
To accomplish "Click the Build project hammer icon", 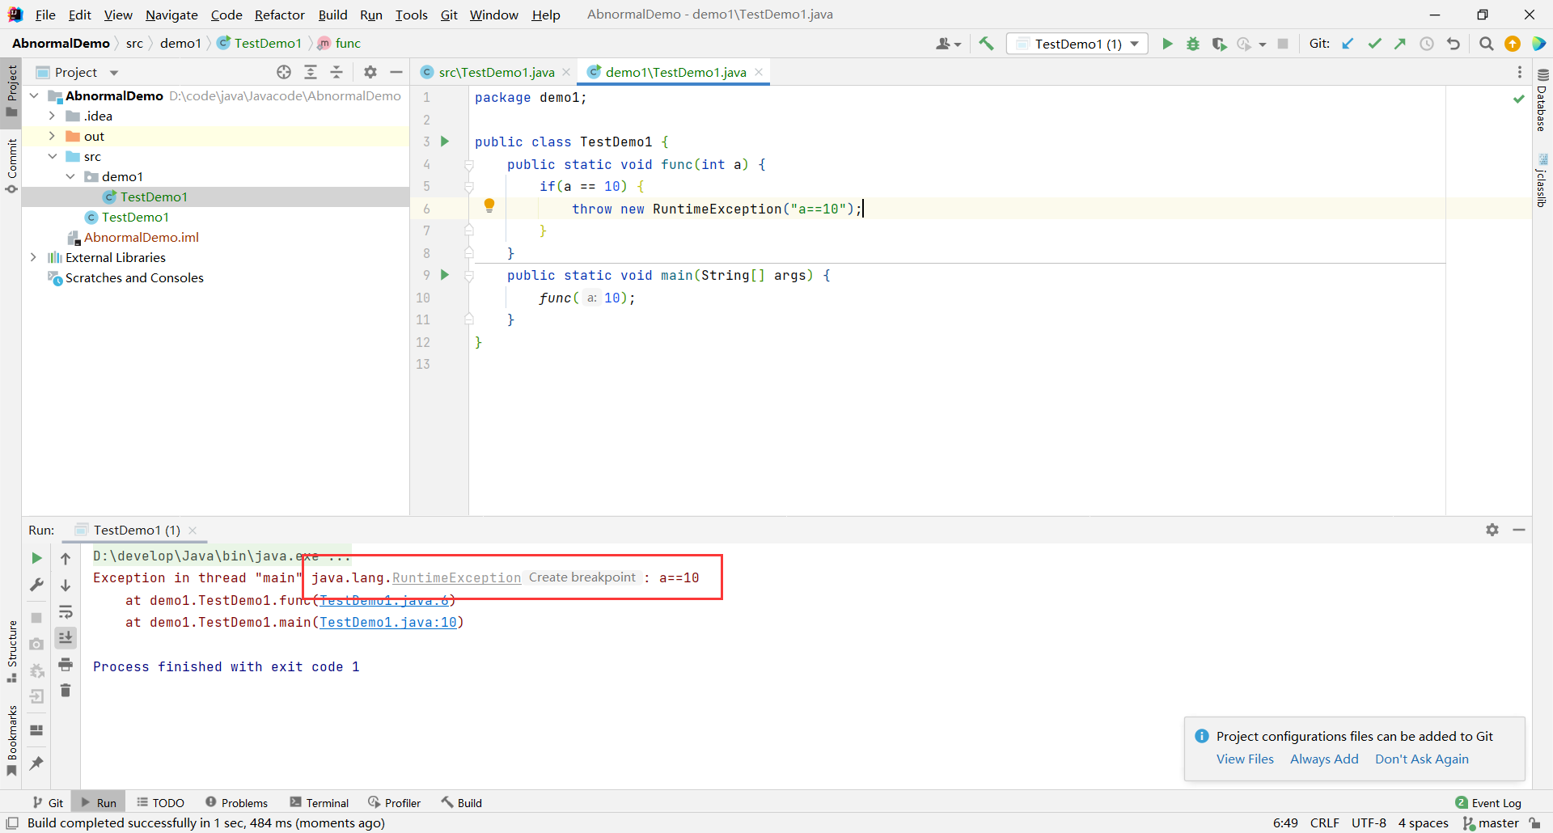I will (x=986, y=44).
